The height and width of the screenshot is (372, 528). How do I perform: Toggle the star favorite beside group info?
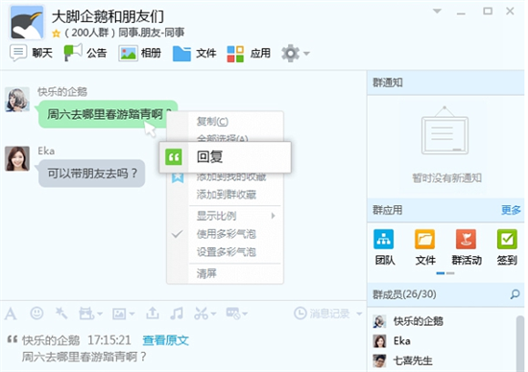57,34
